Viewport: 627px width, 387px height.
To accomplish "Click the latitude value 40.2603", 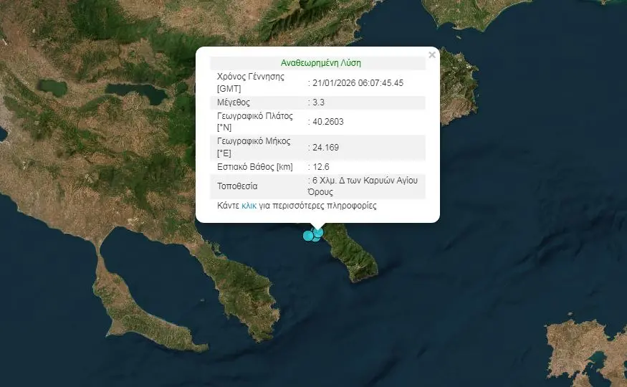I will click(x=328, y=122).
